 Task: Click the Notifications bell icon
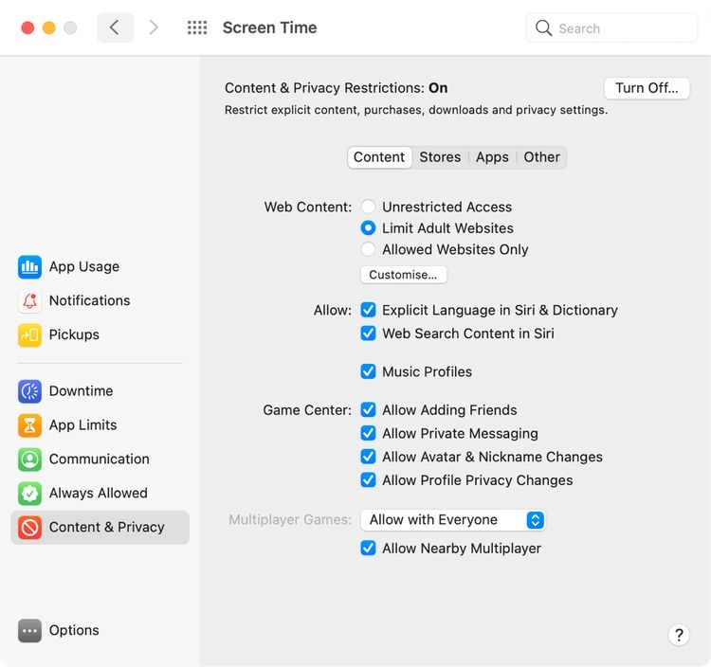coord(29,300)
